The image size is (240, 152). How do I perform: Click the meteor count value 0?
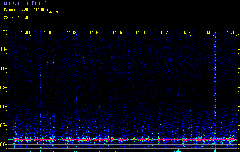(x=53, y=17)
